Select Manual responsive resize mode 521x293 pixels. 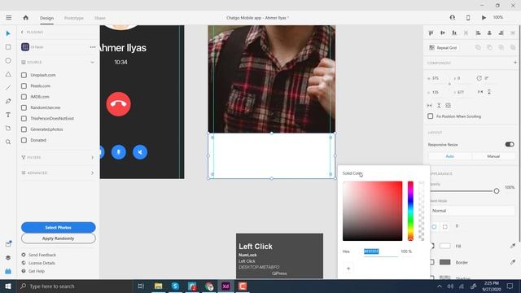[493, 156]
